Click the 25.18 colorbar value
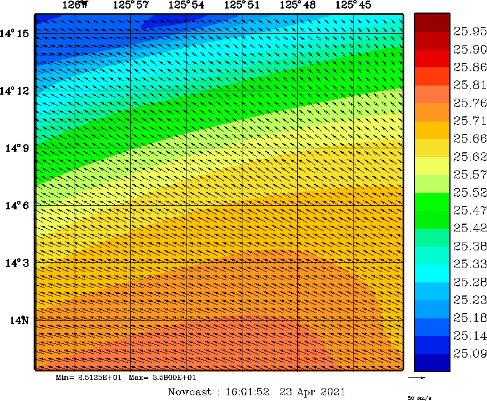Viewport: 487px width, 401px height. click(x=470, y=318)
